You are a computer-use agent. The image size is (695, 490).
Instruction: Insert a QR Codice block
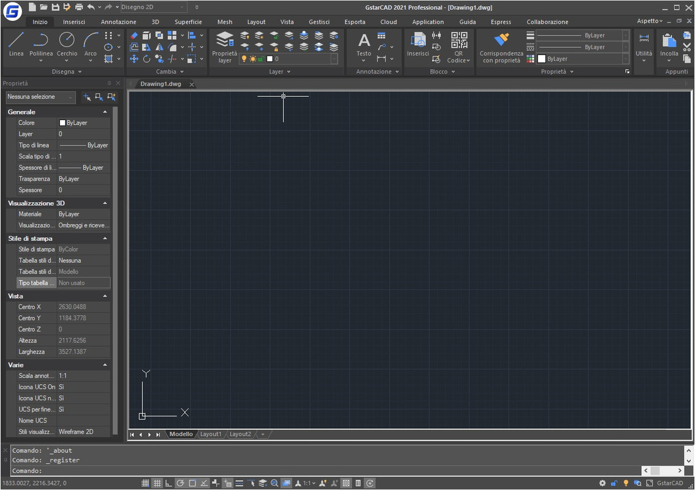tap(458, 47)
